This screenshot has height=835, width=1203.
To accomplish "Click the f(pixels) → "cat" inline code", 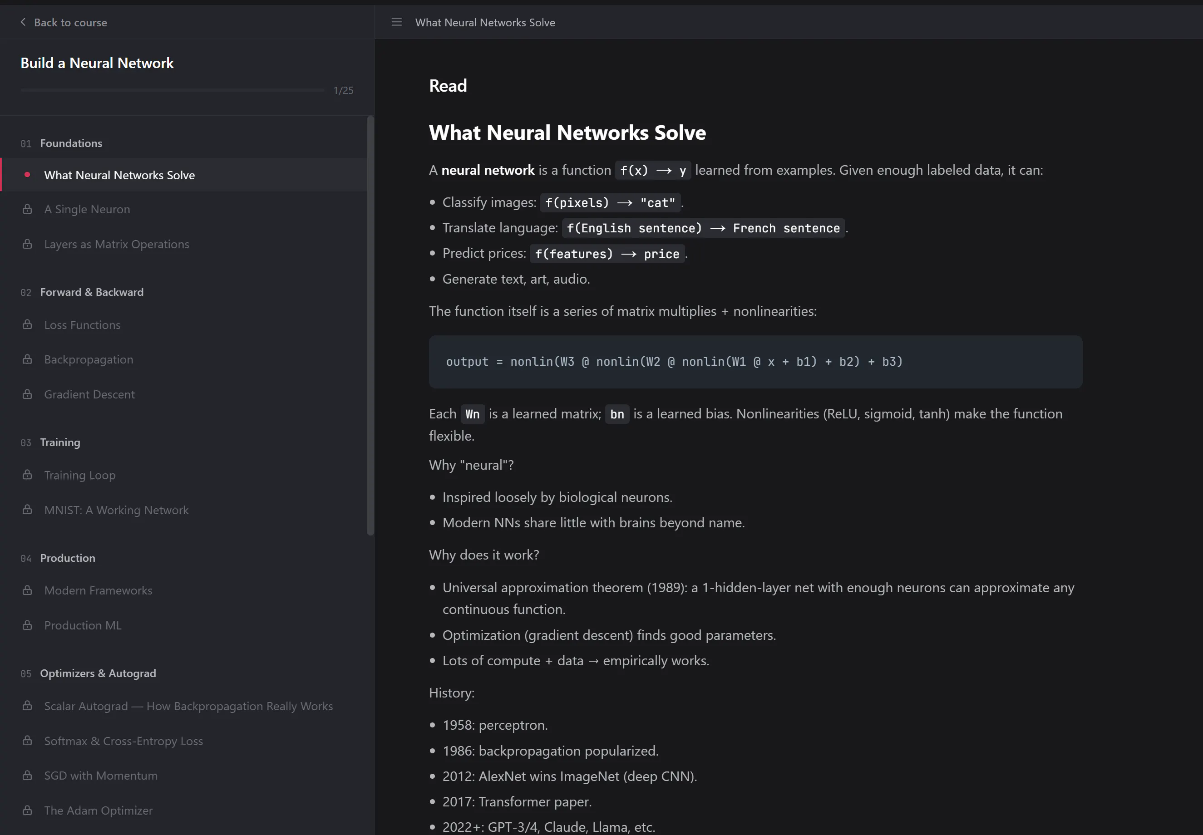I will point(610,203).
